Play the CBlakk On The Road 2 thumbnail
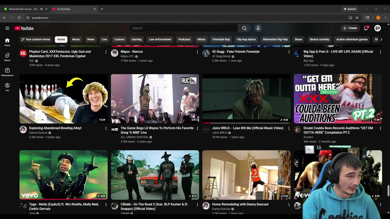The width and height of the screenshot is (390, 219). (155, 175)
